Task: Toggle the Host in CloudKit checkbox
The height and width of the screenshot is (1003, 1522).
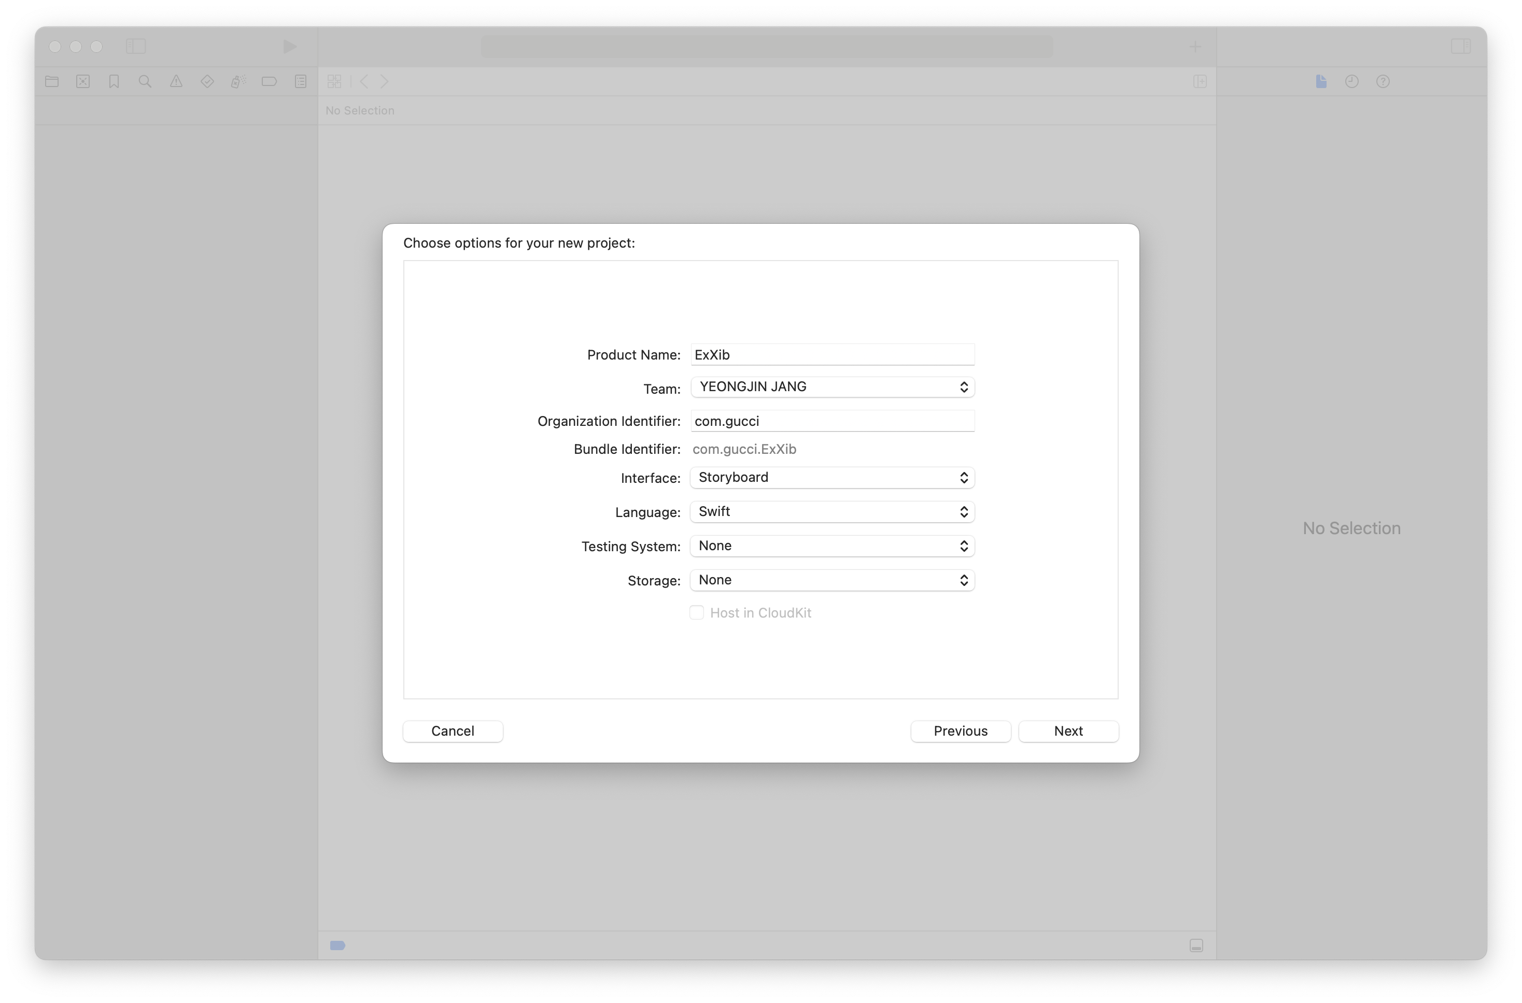Action: 696,613
